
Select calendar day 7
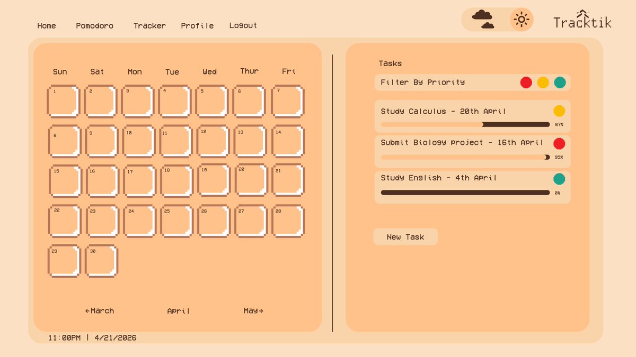[x=288, y=101]
